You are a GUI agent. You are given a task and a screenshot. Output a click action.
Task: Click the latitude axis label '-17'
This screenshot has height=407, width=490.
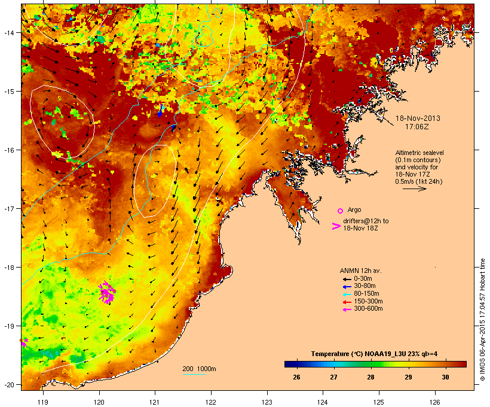click(x=8, y=208)
